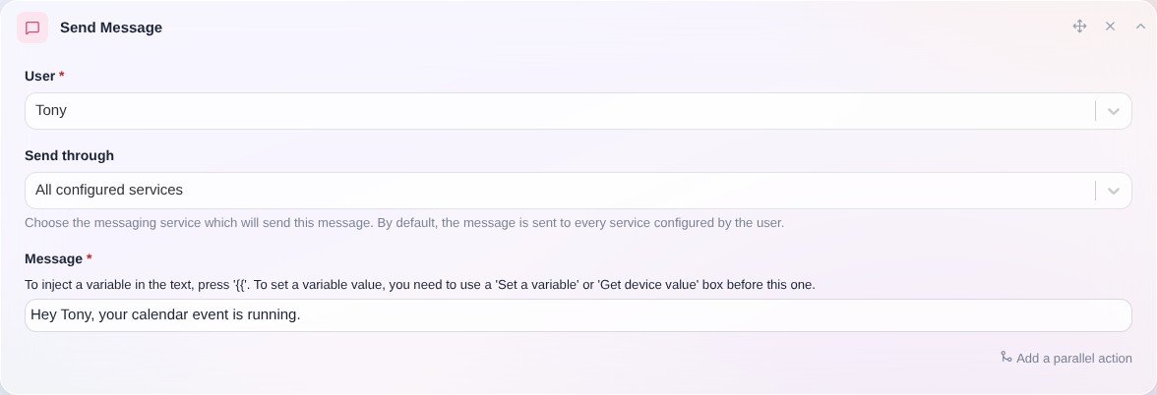Image resolution: width=1157 pixels, height=395 pixels.
Task: Click the branch icon beside Add a parallel action
Action: (1005, 357)
